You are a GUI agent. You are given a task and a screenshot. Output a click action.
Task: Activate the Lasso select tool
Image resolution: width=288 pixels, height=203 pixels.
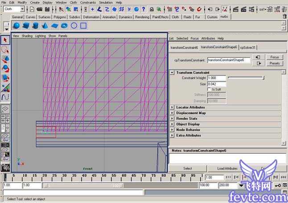click(x=6, y=50)
